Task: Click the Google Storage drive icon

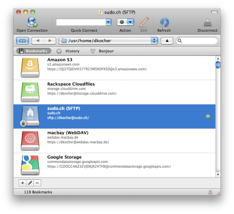Action: (x=30, y=165)
